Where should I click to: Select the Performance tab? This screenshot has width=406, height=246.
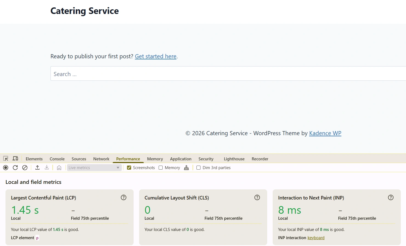point(128,159)
